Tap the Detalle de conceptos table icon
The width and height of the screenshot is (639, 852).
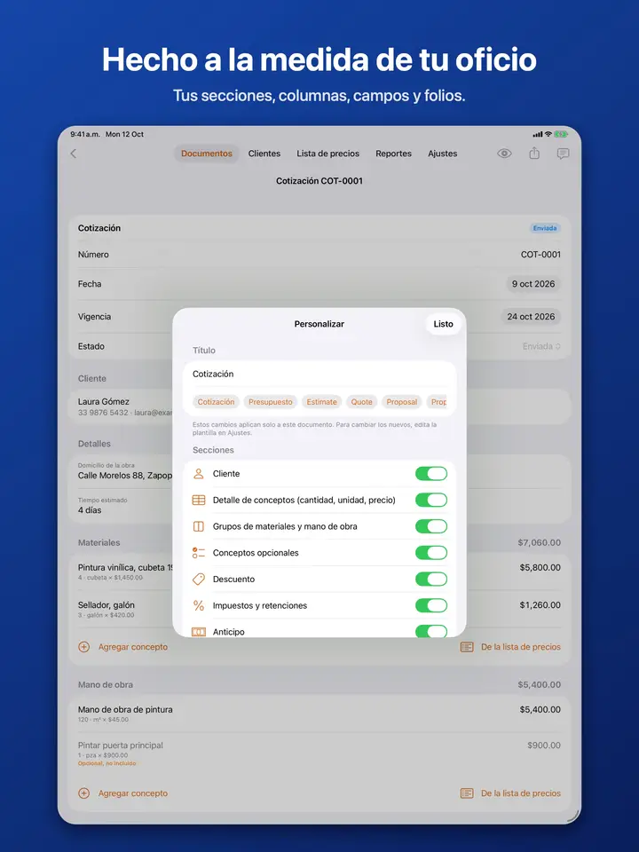tap(199, 500)
